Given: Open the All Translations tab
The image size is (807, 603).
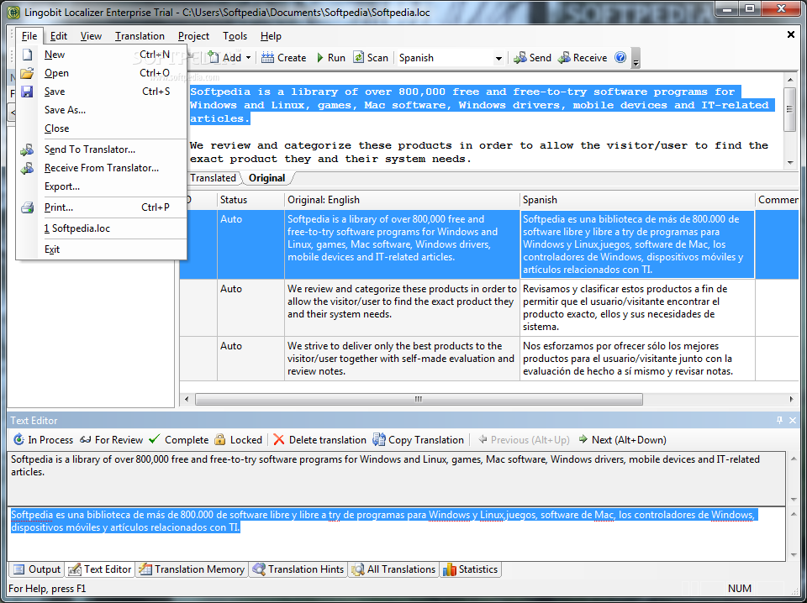Looking at the screenshot, I should coord(393,569).
